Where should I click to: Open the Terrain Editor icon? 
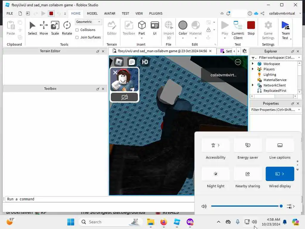click(112, 28)
